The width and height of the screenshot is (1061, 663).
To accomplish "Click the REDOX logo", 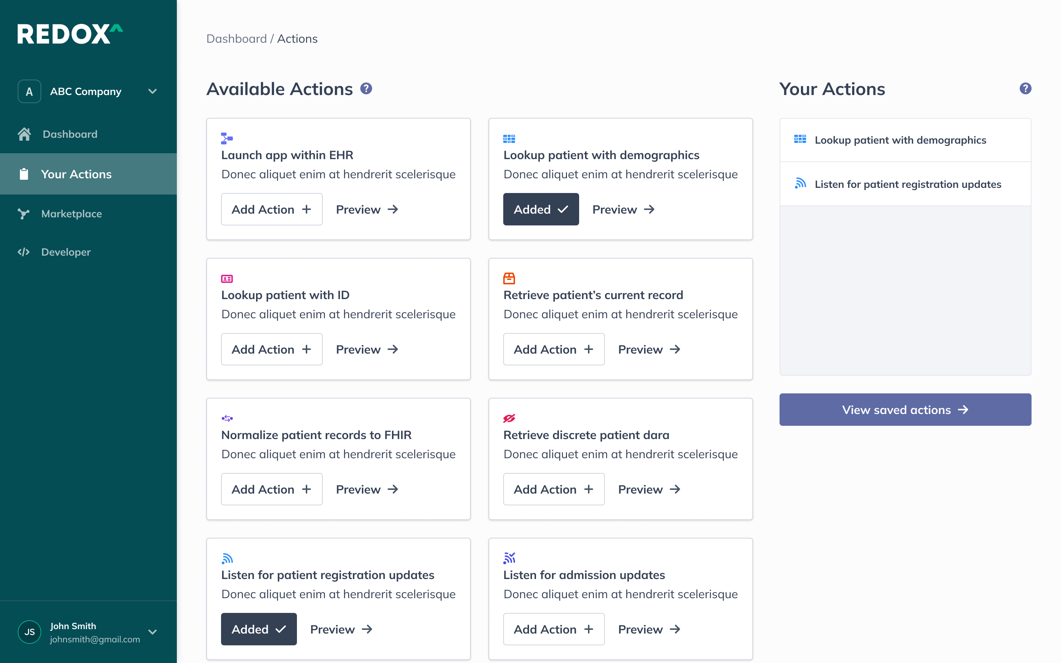I will tap(70, 34).
